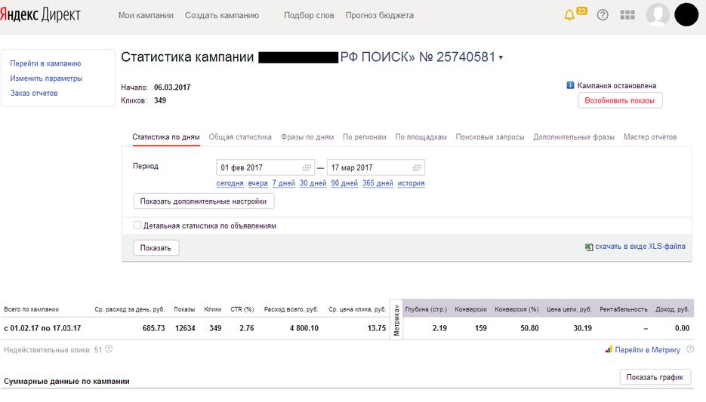Open the notifications bell icon

pyautogui.click(x=569, y=15)
